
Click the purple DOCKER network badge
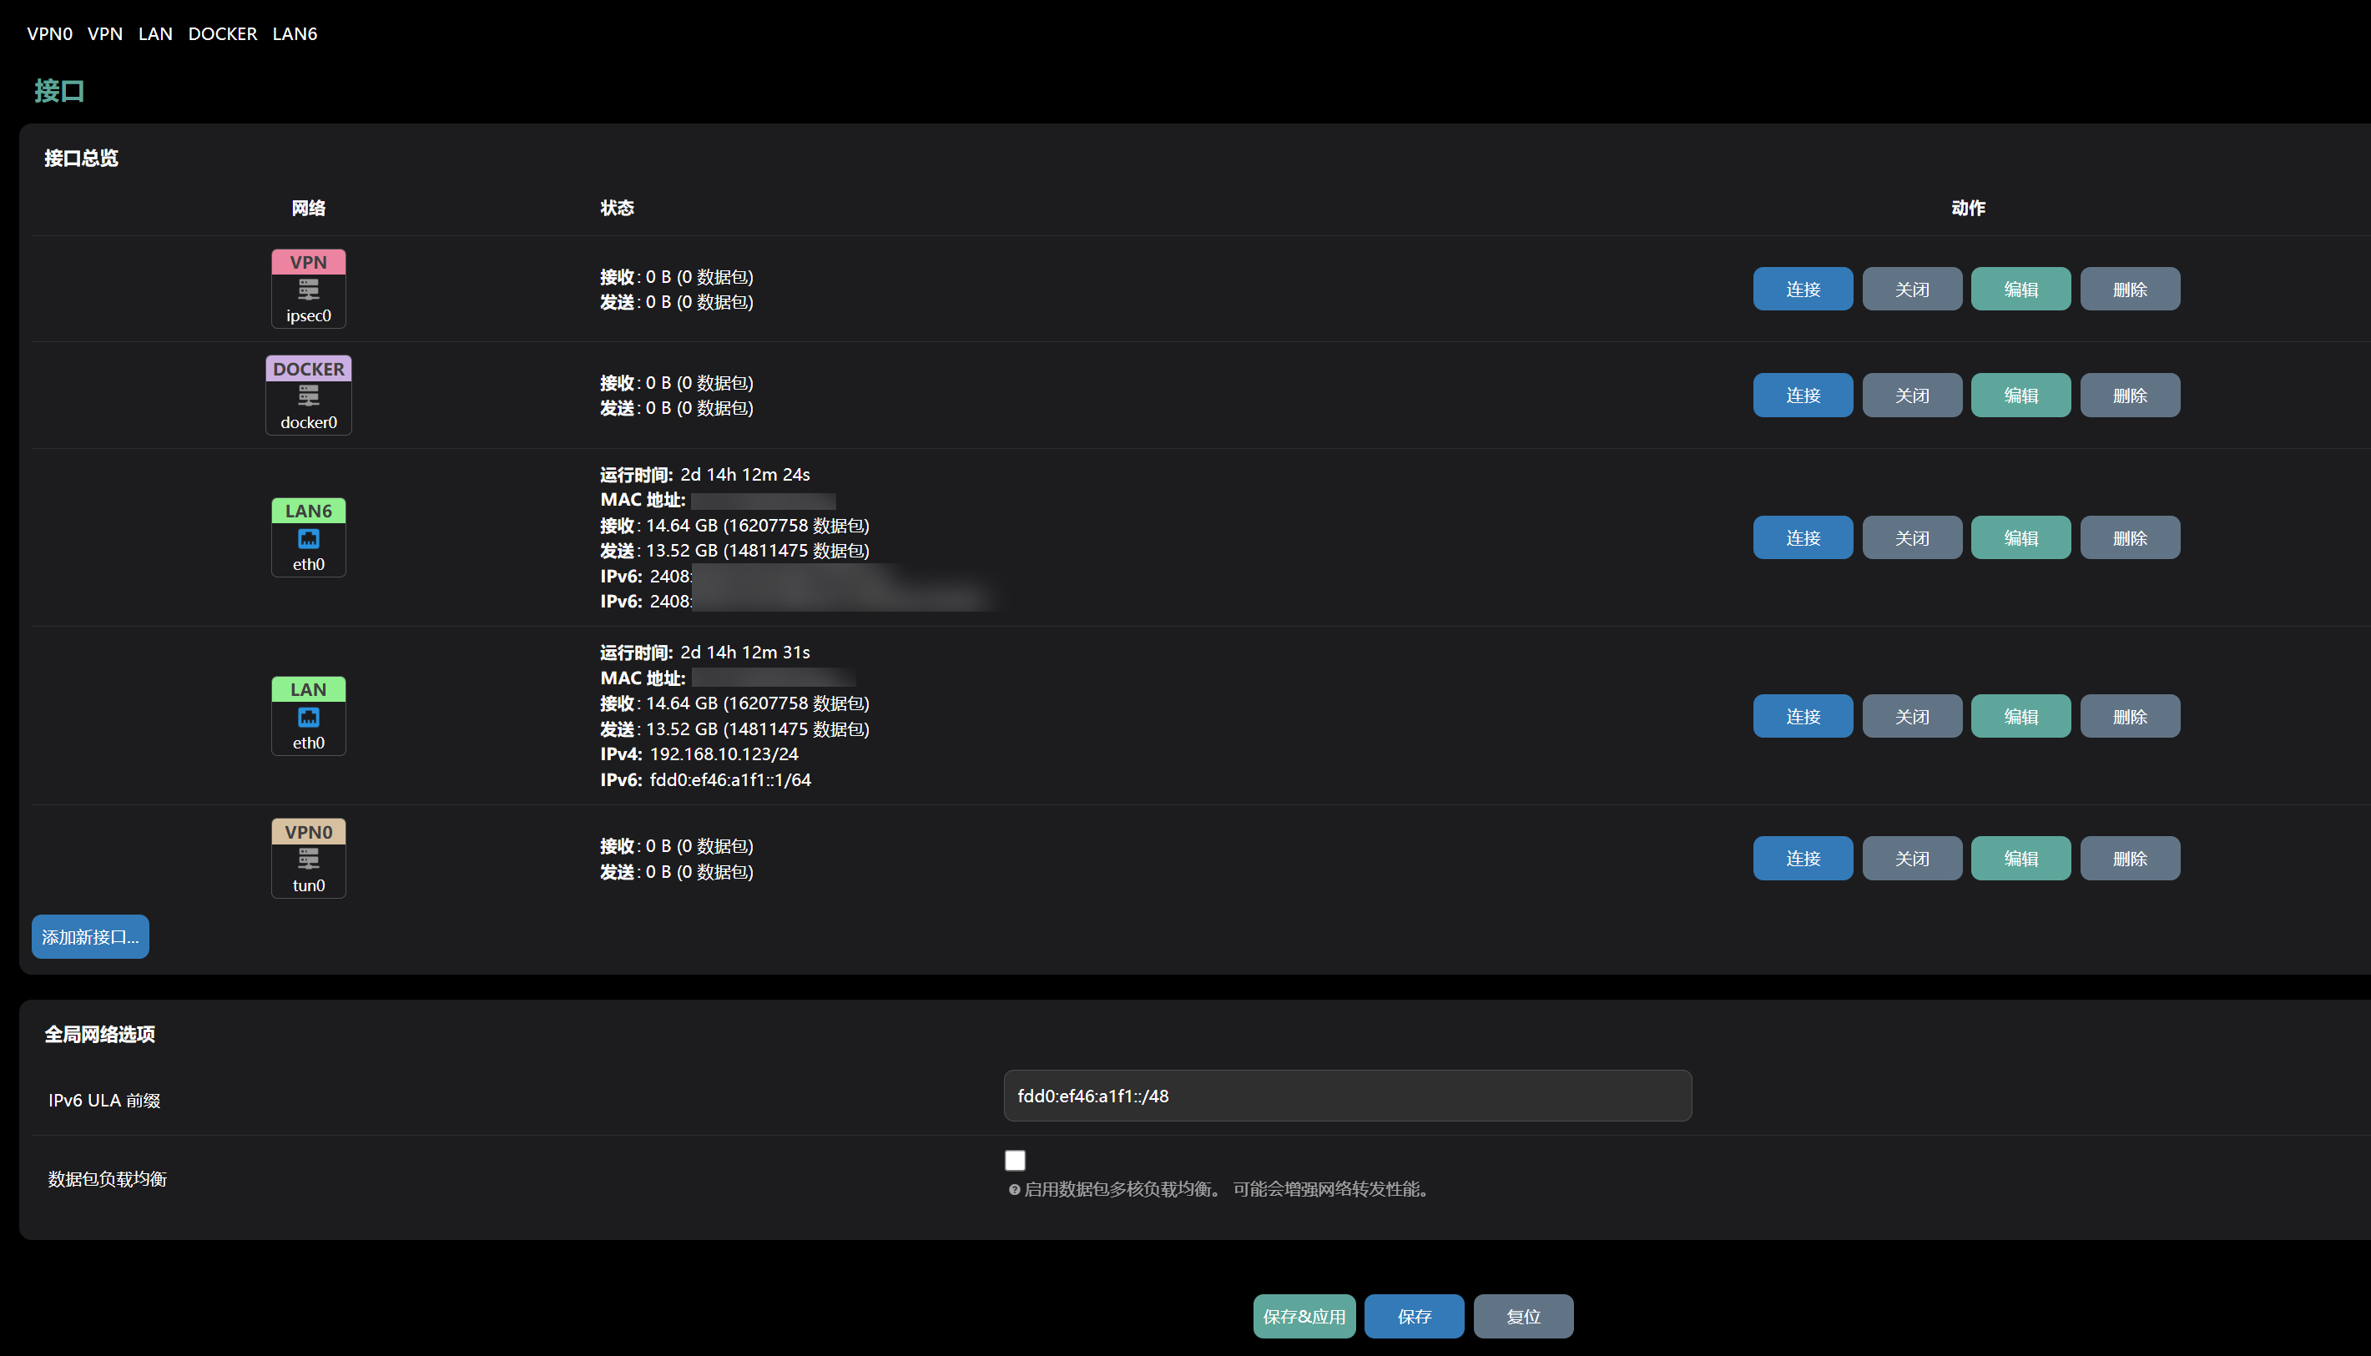coord(308,369)
